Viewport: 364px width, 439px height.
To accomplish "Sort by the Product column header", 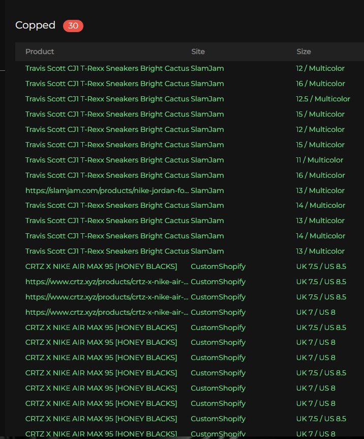I will pyautogui.click(x=40, y=51).
